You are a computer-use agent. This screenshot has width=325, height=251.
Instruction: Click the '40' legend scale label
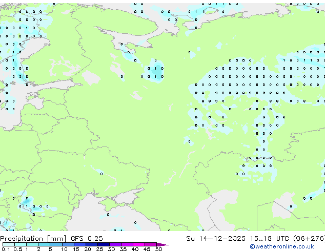[x=135, y=249]
